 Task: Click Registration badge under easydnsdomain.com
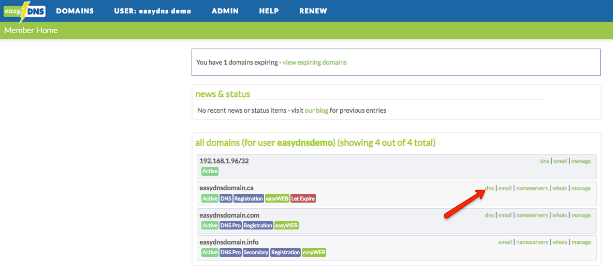(258, 226)
